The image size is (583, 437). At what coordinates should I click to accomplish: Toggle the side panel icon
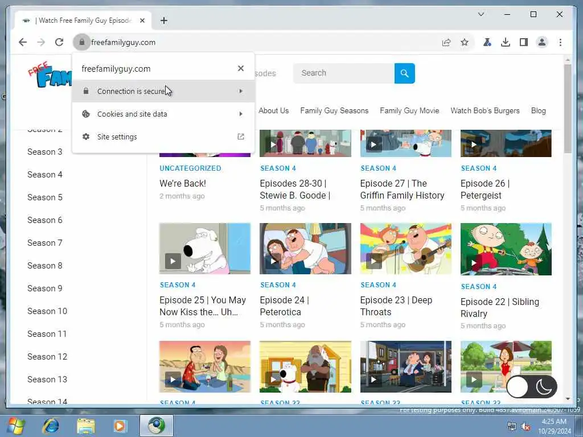click(524, 42)
